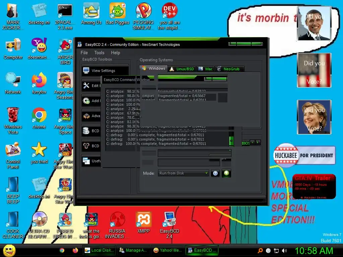The width and height of the screenshot is (343, 257).
Task: Select the furryfox Firefox desktop icon
Action: tap(39, 83)
